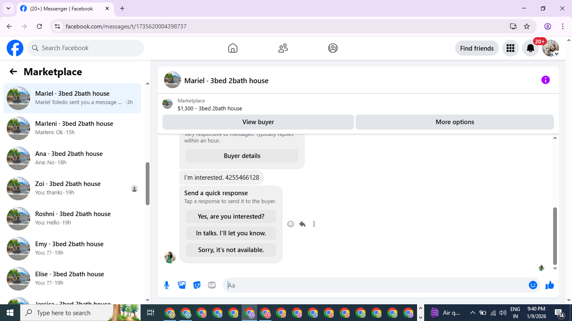The height and width of the screenshot is (321, 572).
Task: Click the message thread scrollbar thumb
Action: [555, 236]
